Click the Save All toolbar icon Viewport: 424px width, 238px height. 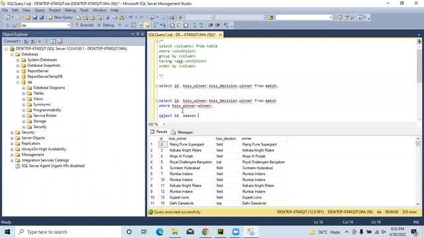coord(42,18)
